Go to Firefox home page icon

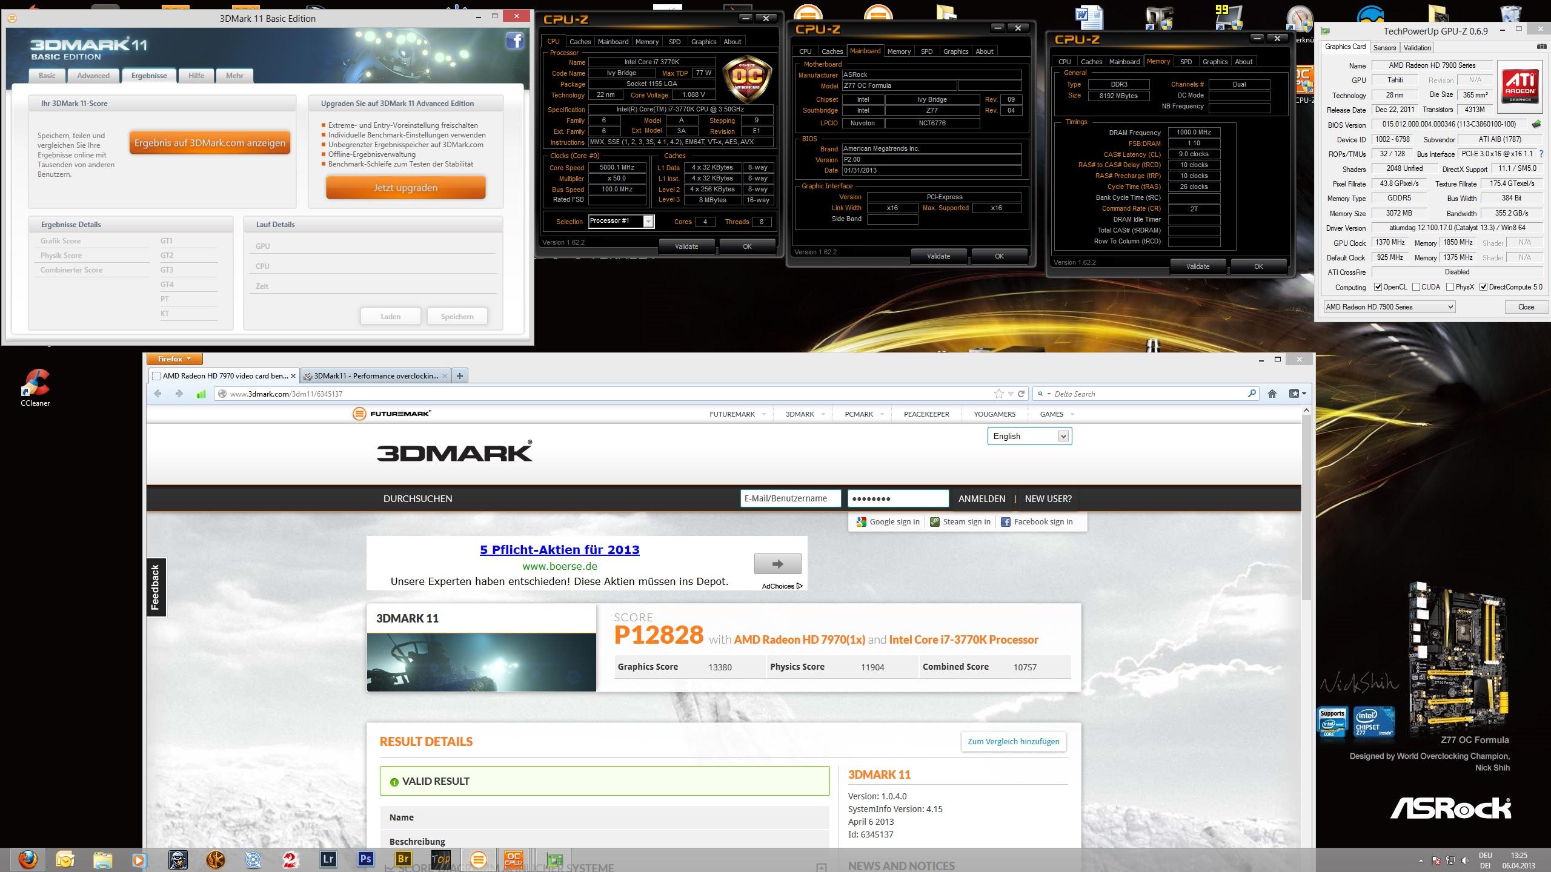tap(1272, 394)
